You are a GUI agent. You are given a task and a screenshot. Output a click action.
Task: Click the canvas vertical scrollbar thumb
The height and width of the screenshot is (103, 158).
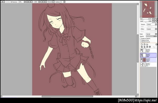[138, 48]
